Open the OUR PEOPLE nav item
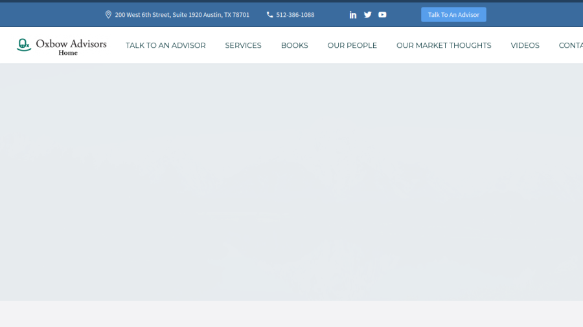This screenshot has width=583, height=327. pos(352,45)
